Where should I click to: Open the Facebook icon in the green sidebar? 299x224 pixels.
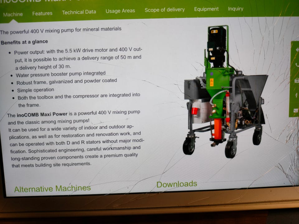pyautogui.click(x=297, y=95)
